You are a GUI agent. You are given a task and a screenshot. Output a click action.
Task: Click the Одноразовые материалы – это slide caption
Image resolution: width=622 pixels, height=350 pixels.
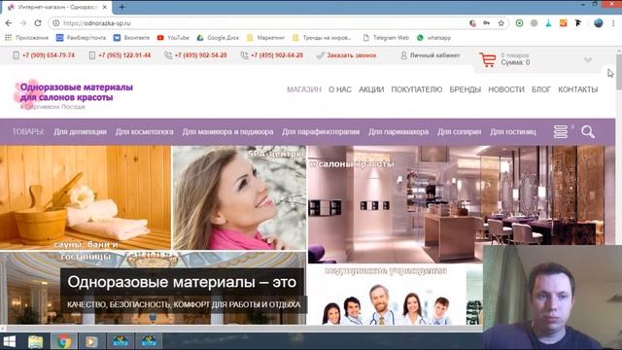tap(182, 282)
